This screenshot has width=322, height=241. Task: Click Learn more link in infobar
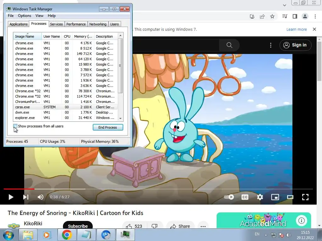tap(297, 29)
